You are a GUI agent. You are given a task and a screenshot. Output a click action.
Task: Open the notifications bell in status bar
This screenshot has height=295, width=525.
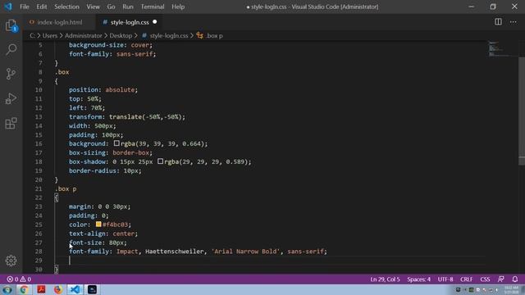(x=515, y=279)
